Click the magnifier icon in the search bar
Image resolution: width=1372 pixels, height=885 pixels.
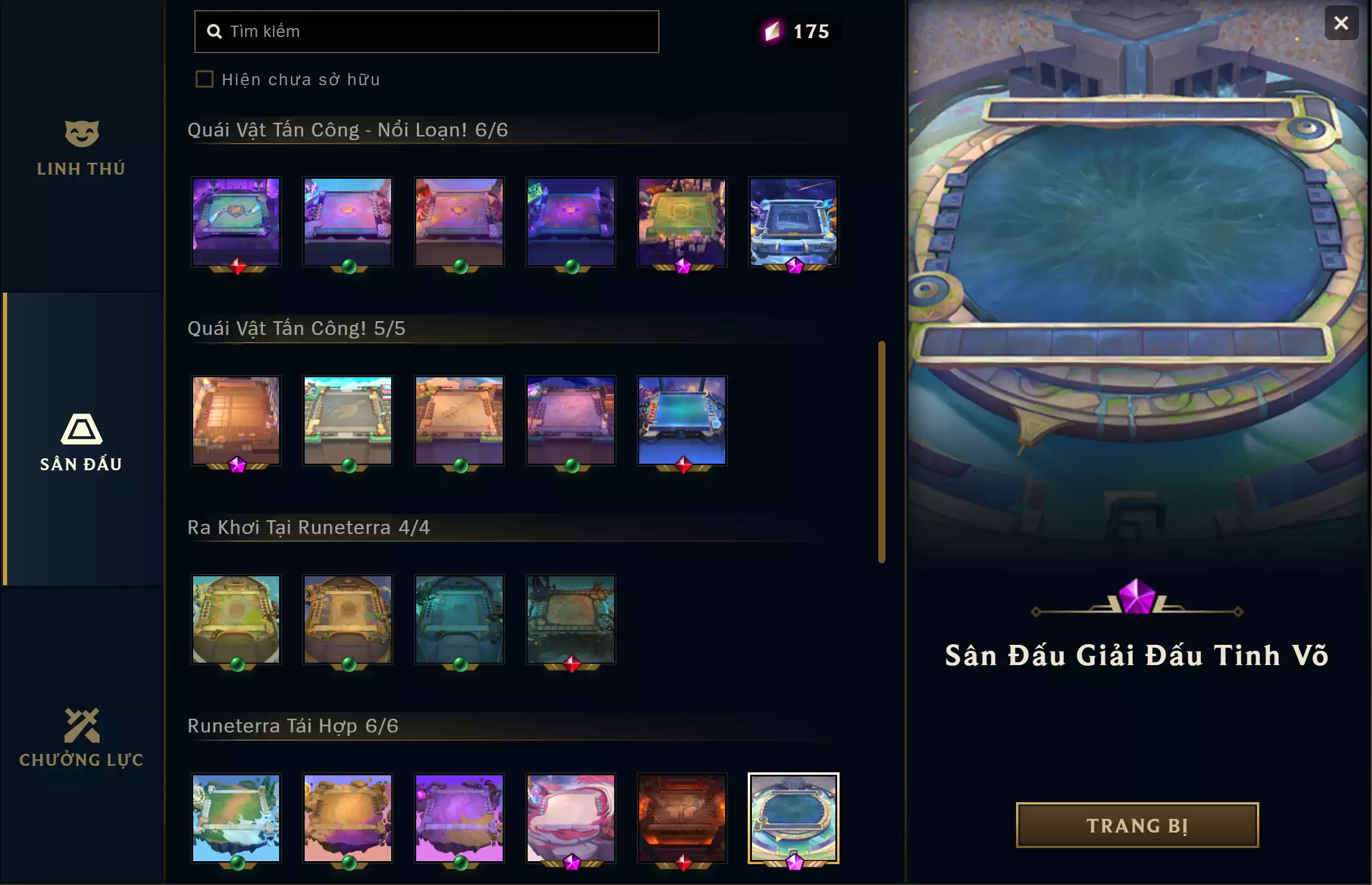coord(214,32)
